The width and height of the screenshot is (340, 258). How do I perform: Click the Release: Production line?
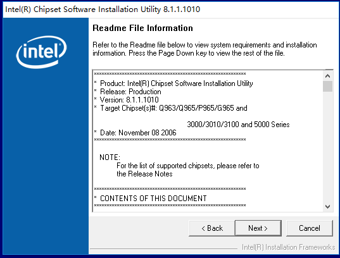130,92
